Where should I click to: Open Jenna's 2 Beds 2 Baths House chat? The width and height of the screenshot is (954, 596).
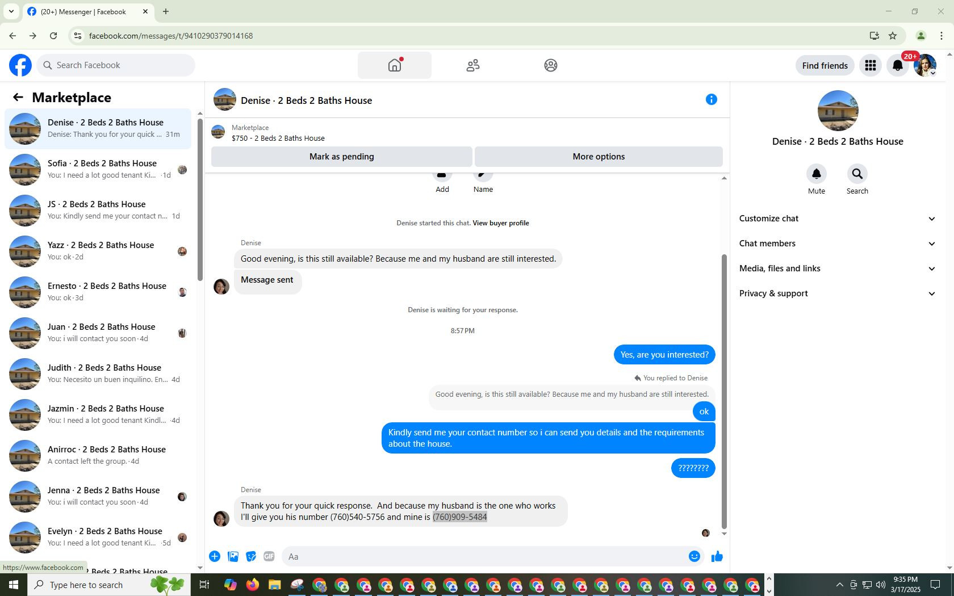coord(98,497)
